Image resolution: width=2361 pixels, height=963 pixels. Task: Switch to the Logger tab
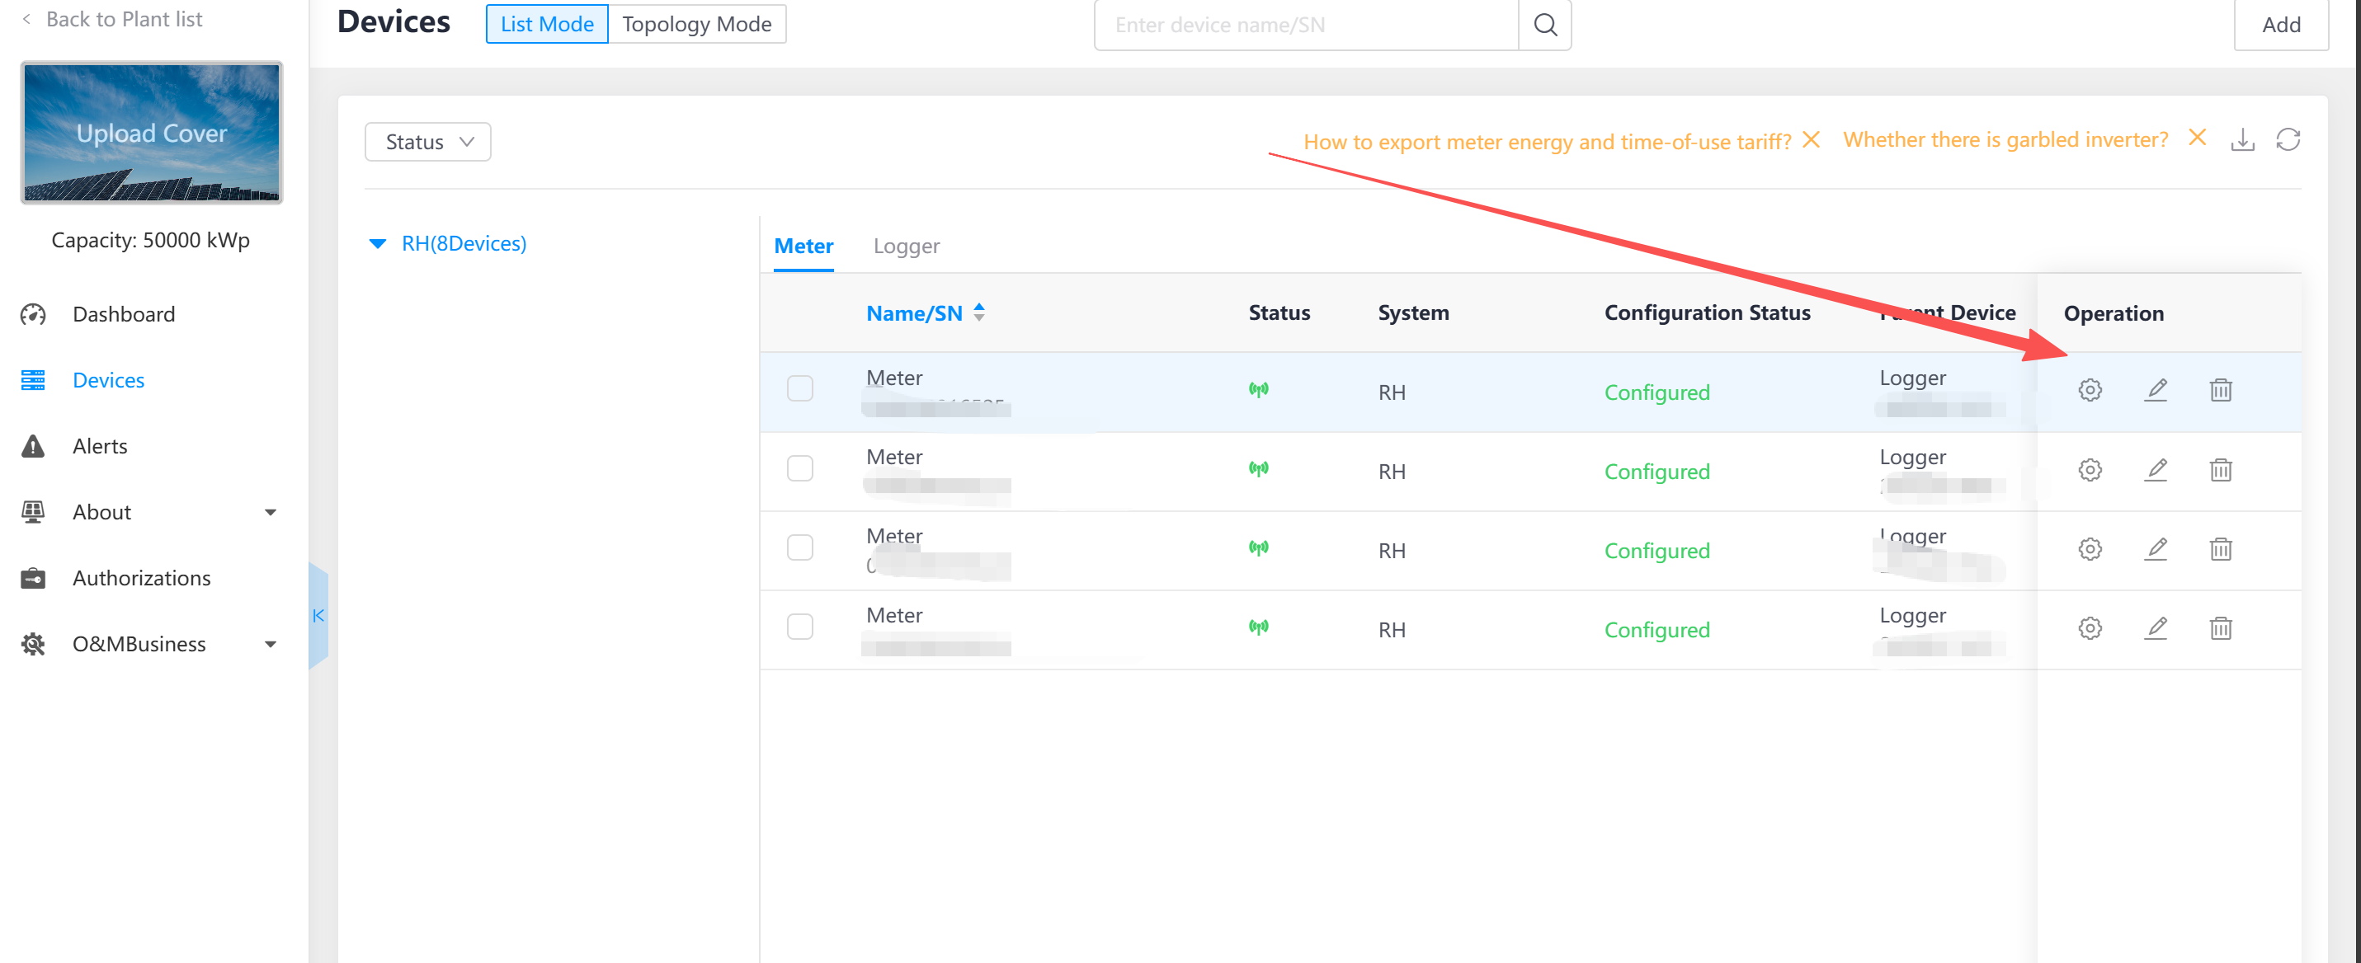906,247
